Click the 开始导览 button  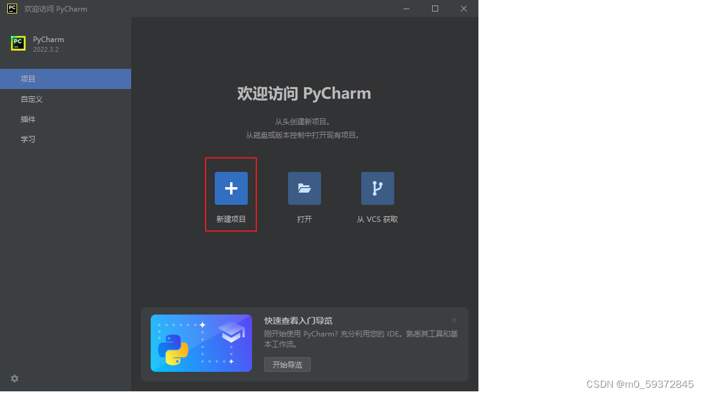click(287, 365)
